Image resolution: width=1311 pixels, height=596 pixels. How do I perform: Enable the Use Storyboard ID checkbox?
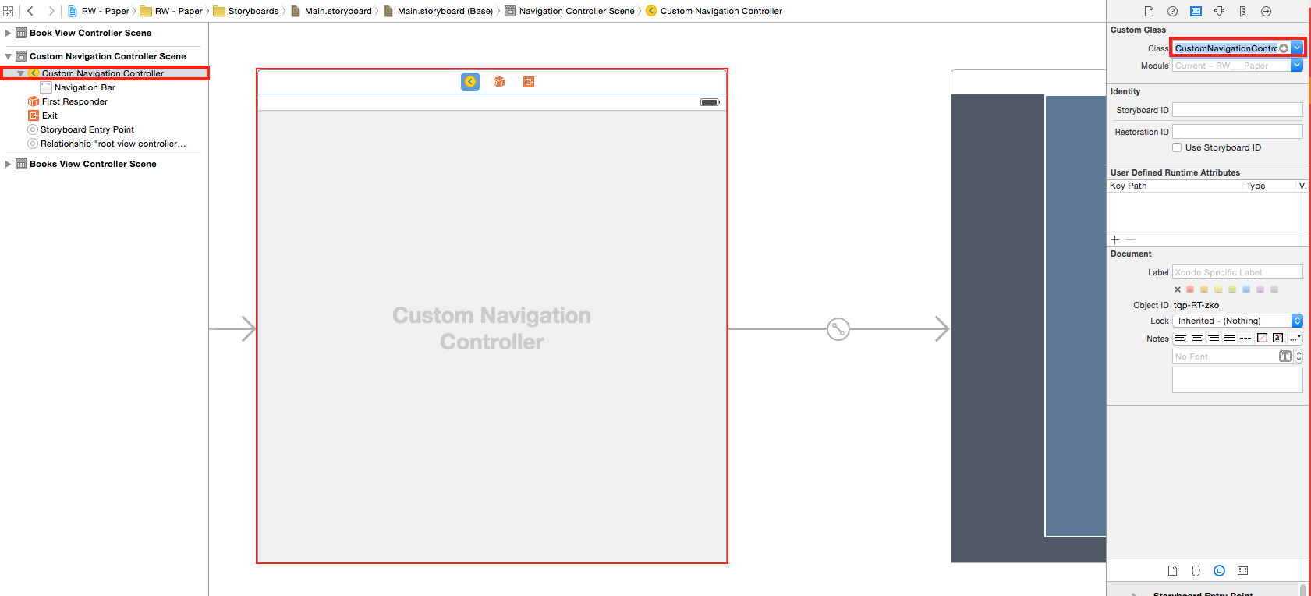coord(1177,147)
